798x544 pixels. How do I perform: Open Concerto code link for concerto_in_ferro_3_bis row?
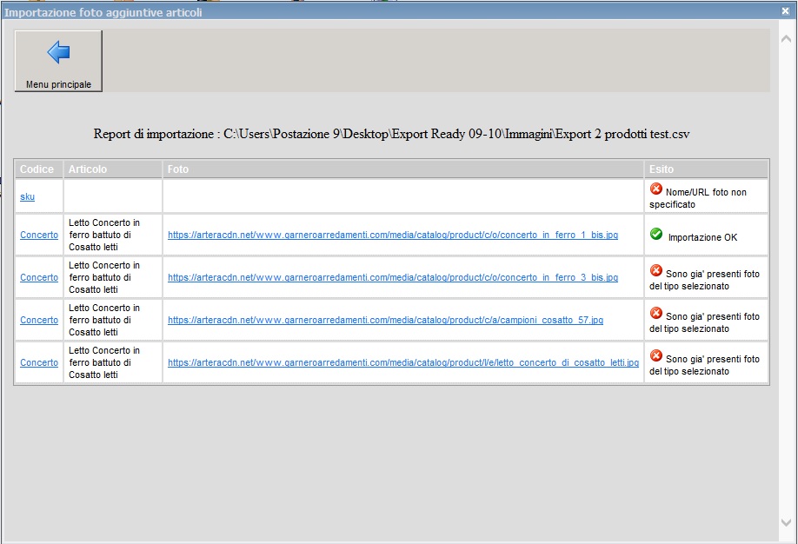[x=39, y=277]
